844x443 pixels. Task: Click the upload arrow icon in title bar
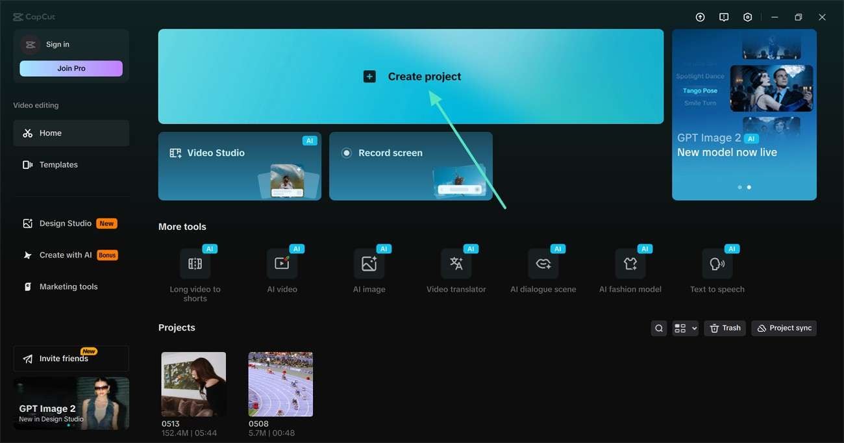(x=700, y=18)
